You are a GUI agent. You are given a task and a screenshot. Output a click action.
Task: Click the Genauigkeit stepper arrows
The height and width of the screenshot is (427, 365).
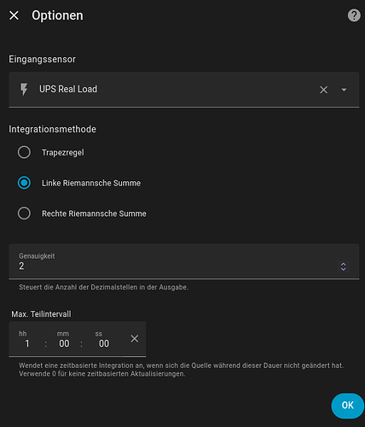click(344, 266)
